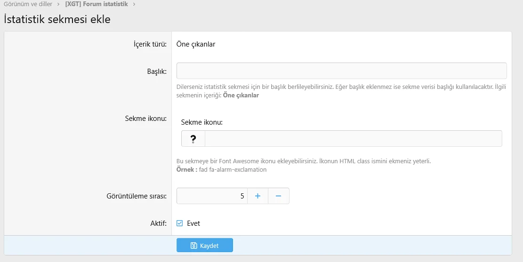Increase display order with plus button
The width and height of the screenshot is (523, 262).
(257, 196)
